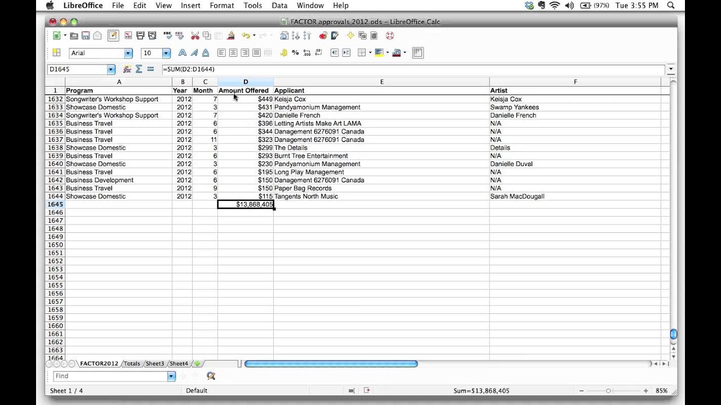Click the Format Paintbrush icon
The image size is (721, 405).
click(230, 35)
